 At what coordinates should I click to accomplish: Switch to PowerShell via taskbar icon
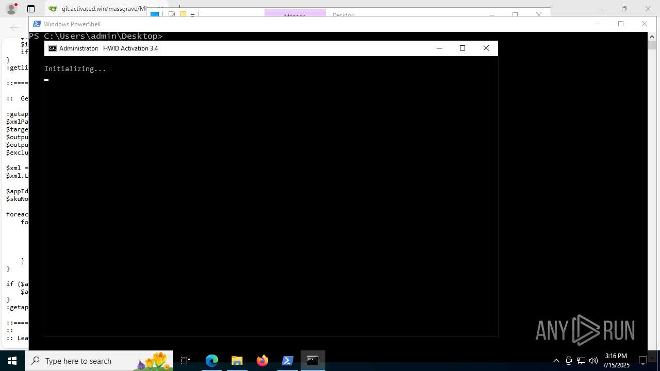(x=287, y=361)
